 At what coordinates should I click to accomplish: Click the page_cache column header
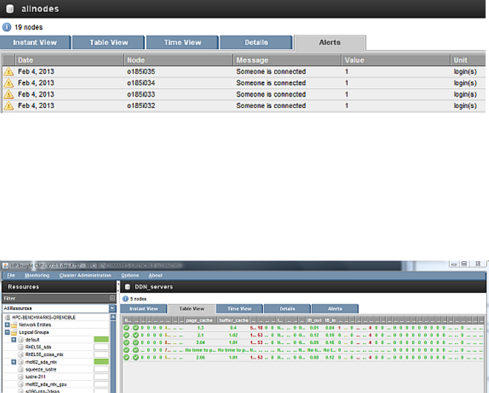tap(200, 321)
